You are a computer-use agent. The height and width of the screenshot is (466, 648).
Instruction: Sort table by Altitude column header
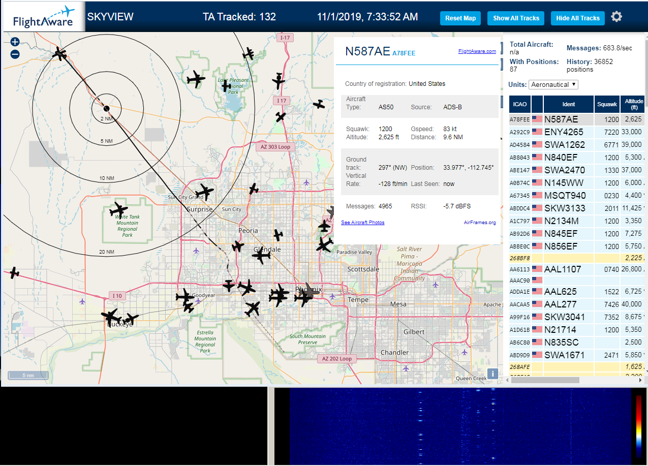(634, 104)
